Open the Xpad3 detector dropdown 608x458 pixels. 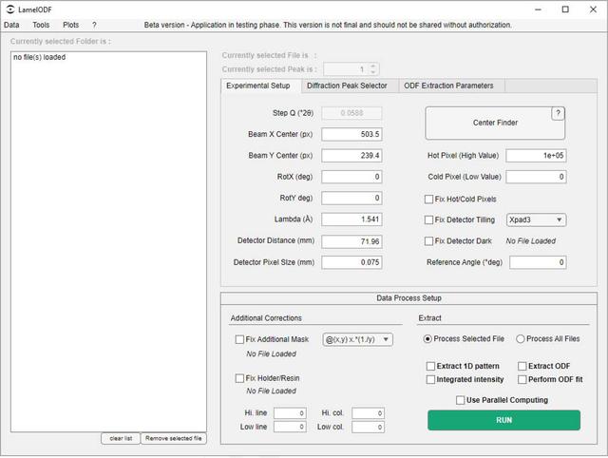point(536,219)
